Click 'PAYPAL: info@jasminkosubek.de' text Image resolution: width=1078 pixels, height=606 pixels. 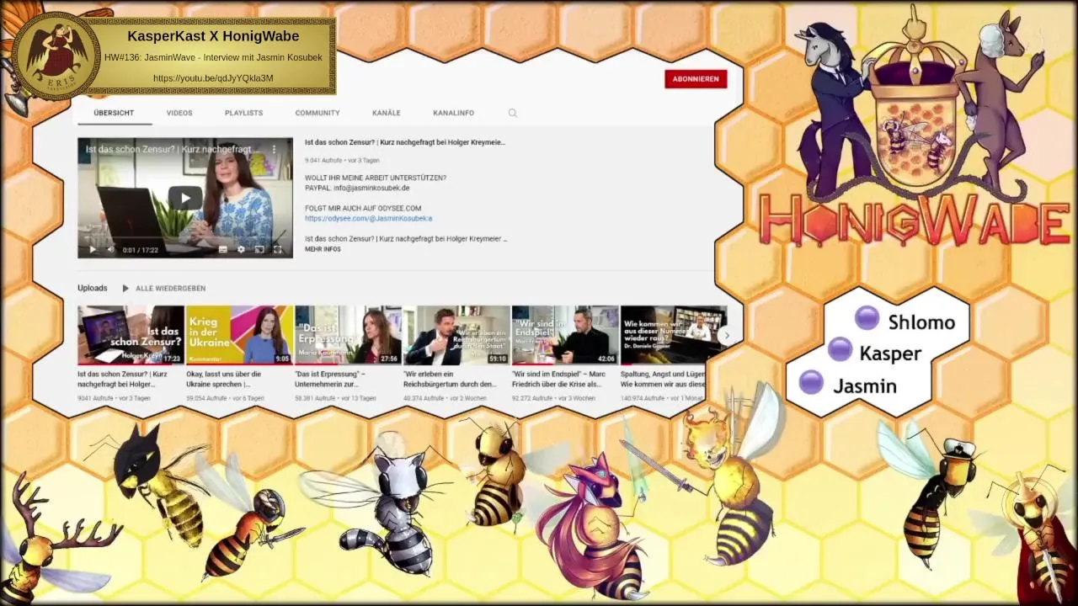point(357,188)
